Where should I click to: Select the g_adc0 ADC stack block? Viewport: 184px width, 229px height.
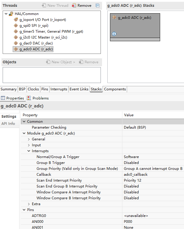(x=135, y=27)
